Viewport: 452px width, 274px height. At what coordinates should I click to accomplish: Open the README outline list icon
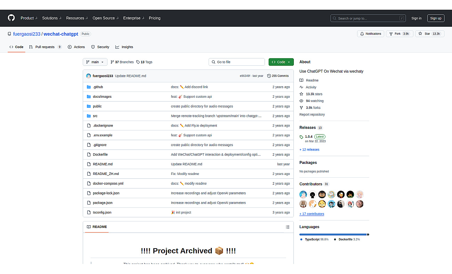coord(288,227)
